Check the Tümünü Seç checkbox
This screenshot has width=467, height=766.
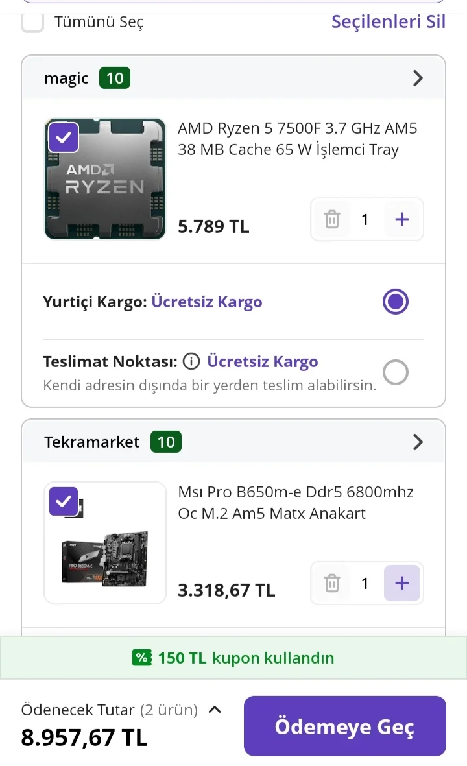click(x=32, y=22)
